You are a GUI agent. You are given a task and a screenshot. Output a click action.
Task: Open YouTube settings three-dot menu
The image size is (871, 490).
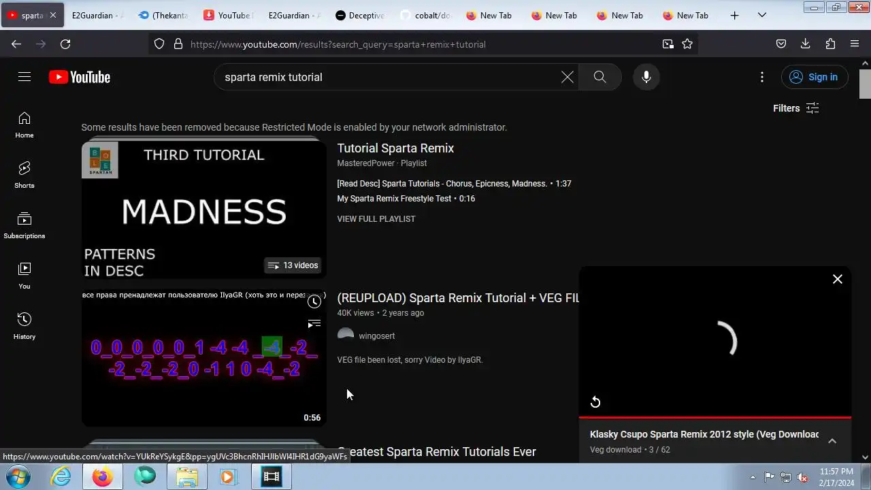coord(762,77)
